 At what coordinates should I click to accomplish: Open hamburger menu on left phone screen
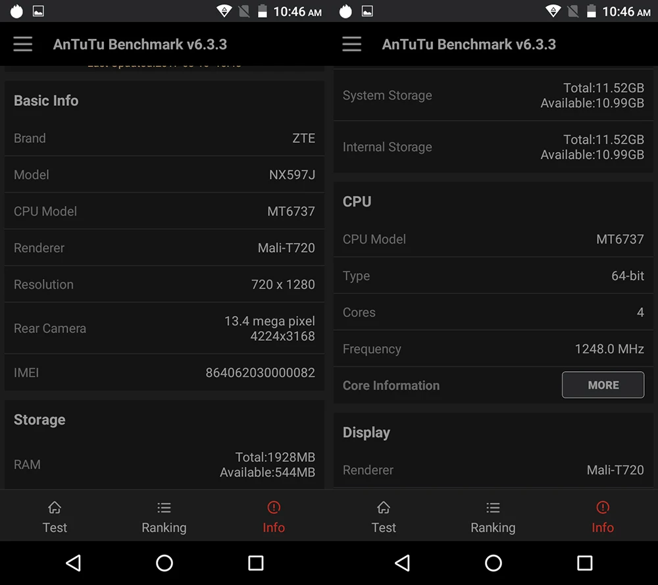pos(22,44)
